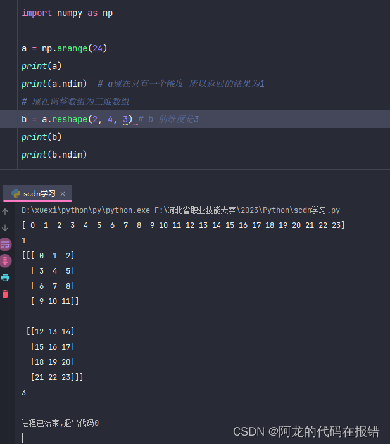Close the scdn学习 run tab
The width and height of the screenshot is (390, 444).
pos(63,194)
